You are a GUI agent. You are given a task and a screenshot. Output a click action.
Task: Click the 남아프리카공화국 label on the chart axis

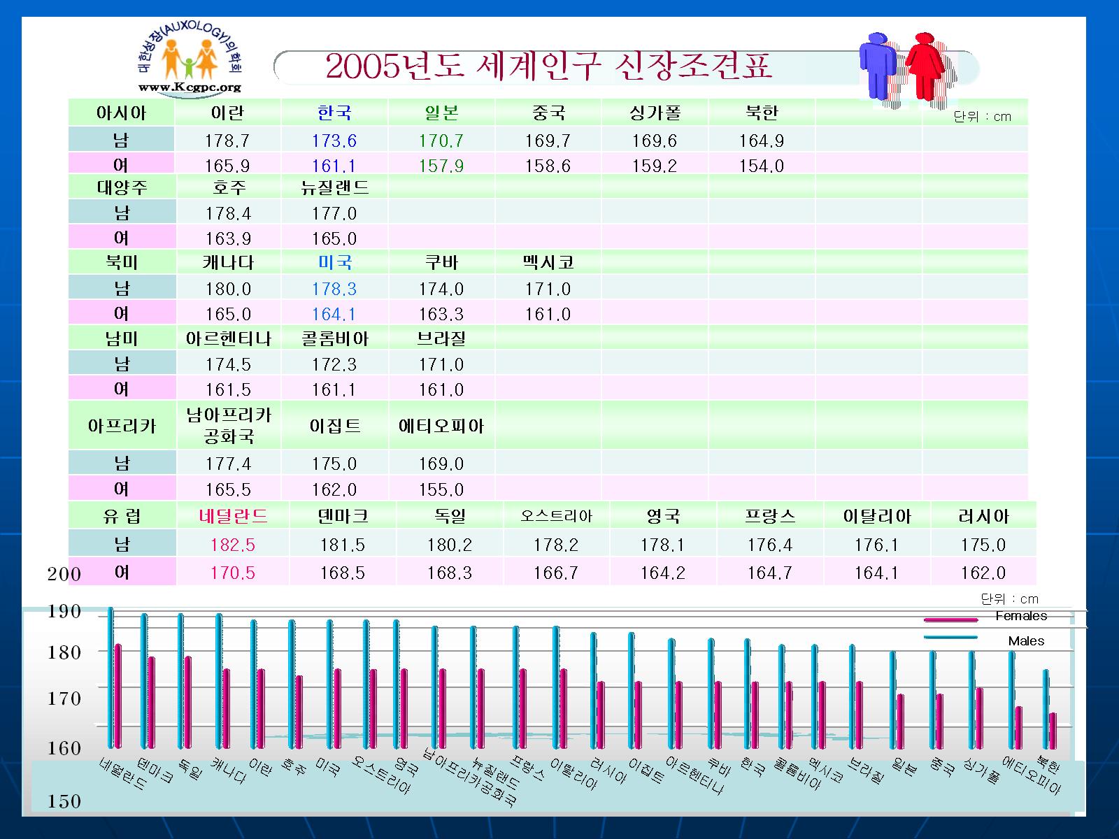[x=471, y=777]
